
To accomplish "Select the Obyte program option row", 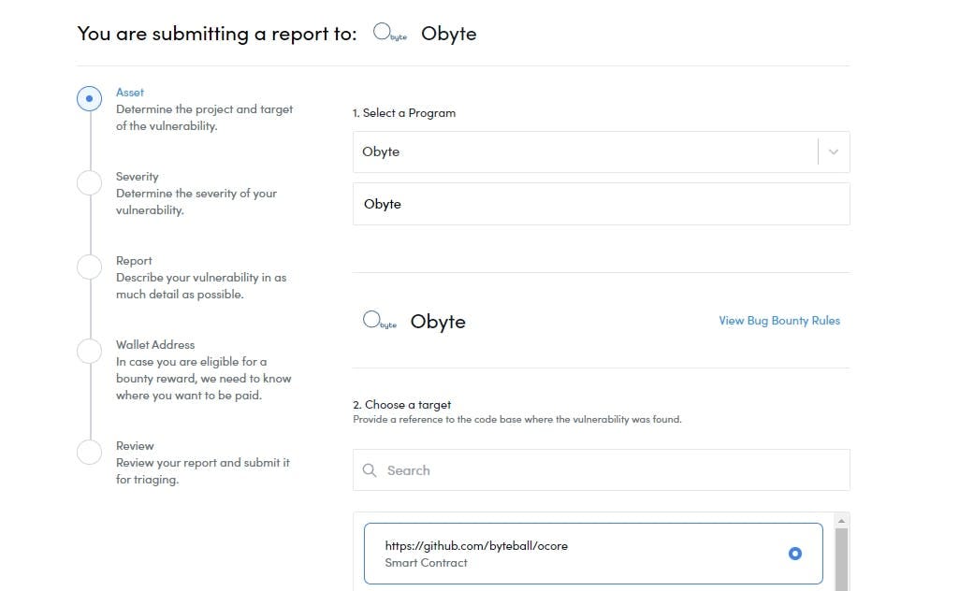I will [601, 204].
